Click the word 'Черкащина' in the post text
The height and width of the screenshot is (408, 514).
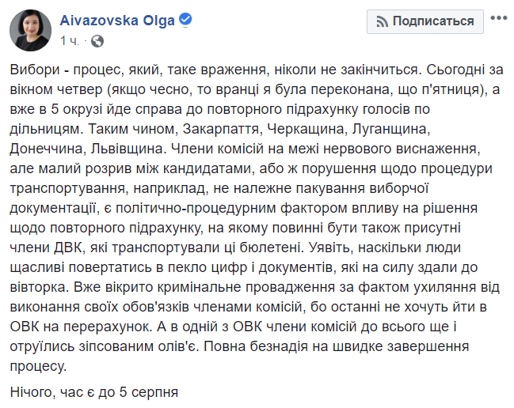(x=306, y=129)
